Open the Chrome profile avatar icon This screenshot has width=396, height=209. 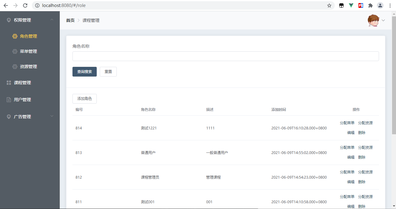pos(380,5)
